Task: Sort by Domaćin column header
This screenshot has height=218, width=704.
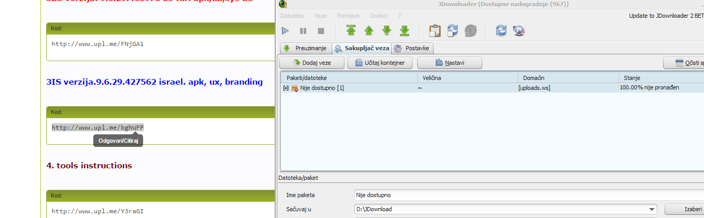Action: (x=568, y=77)
